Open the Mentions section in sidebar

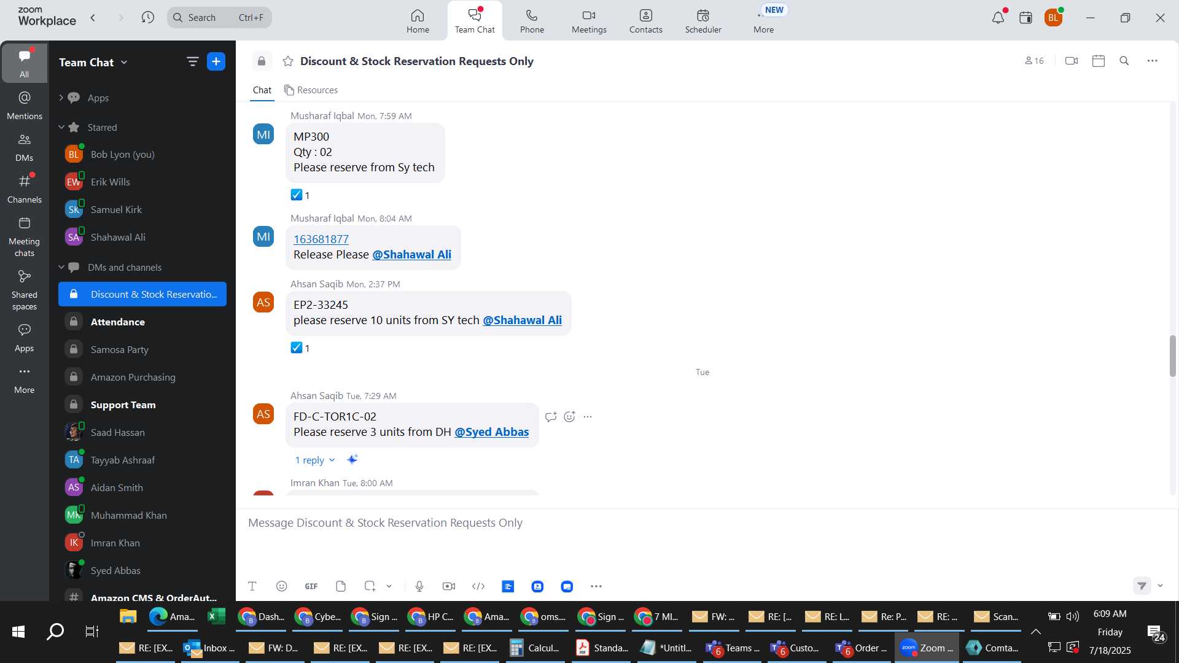pos(25,106)
